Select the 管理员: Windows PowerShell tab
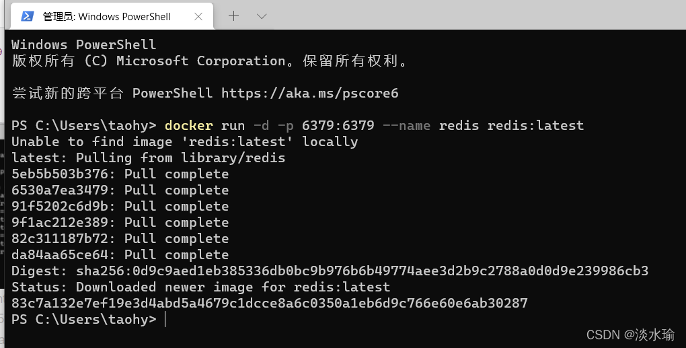 click(112, 17)
